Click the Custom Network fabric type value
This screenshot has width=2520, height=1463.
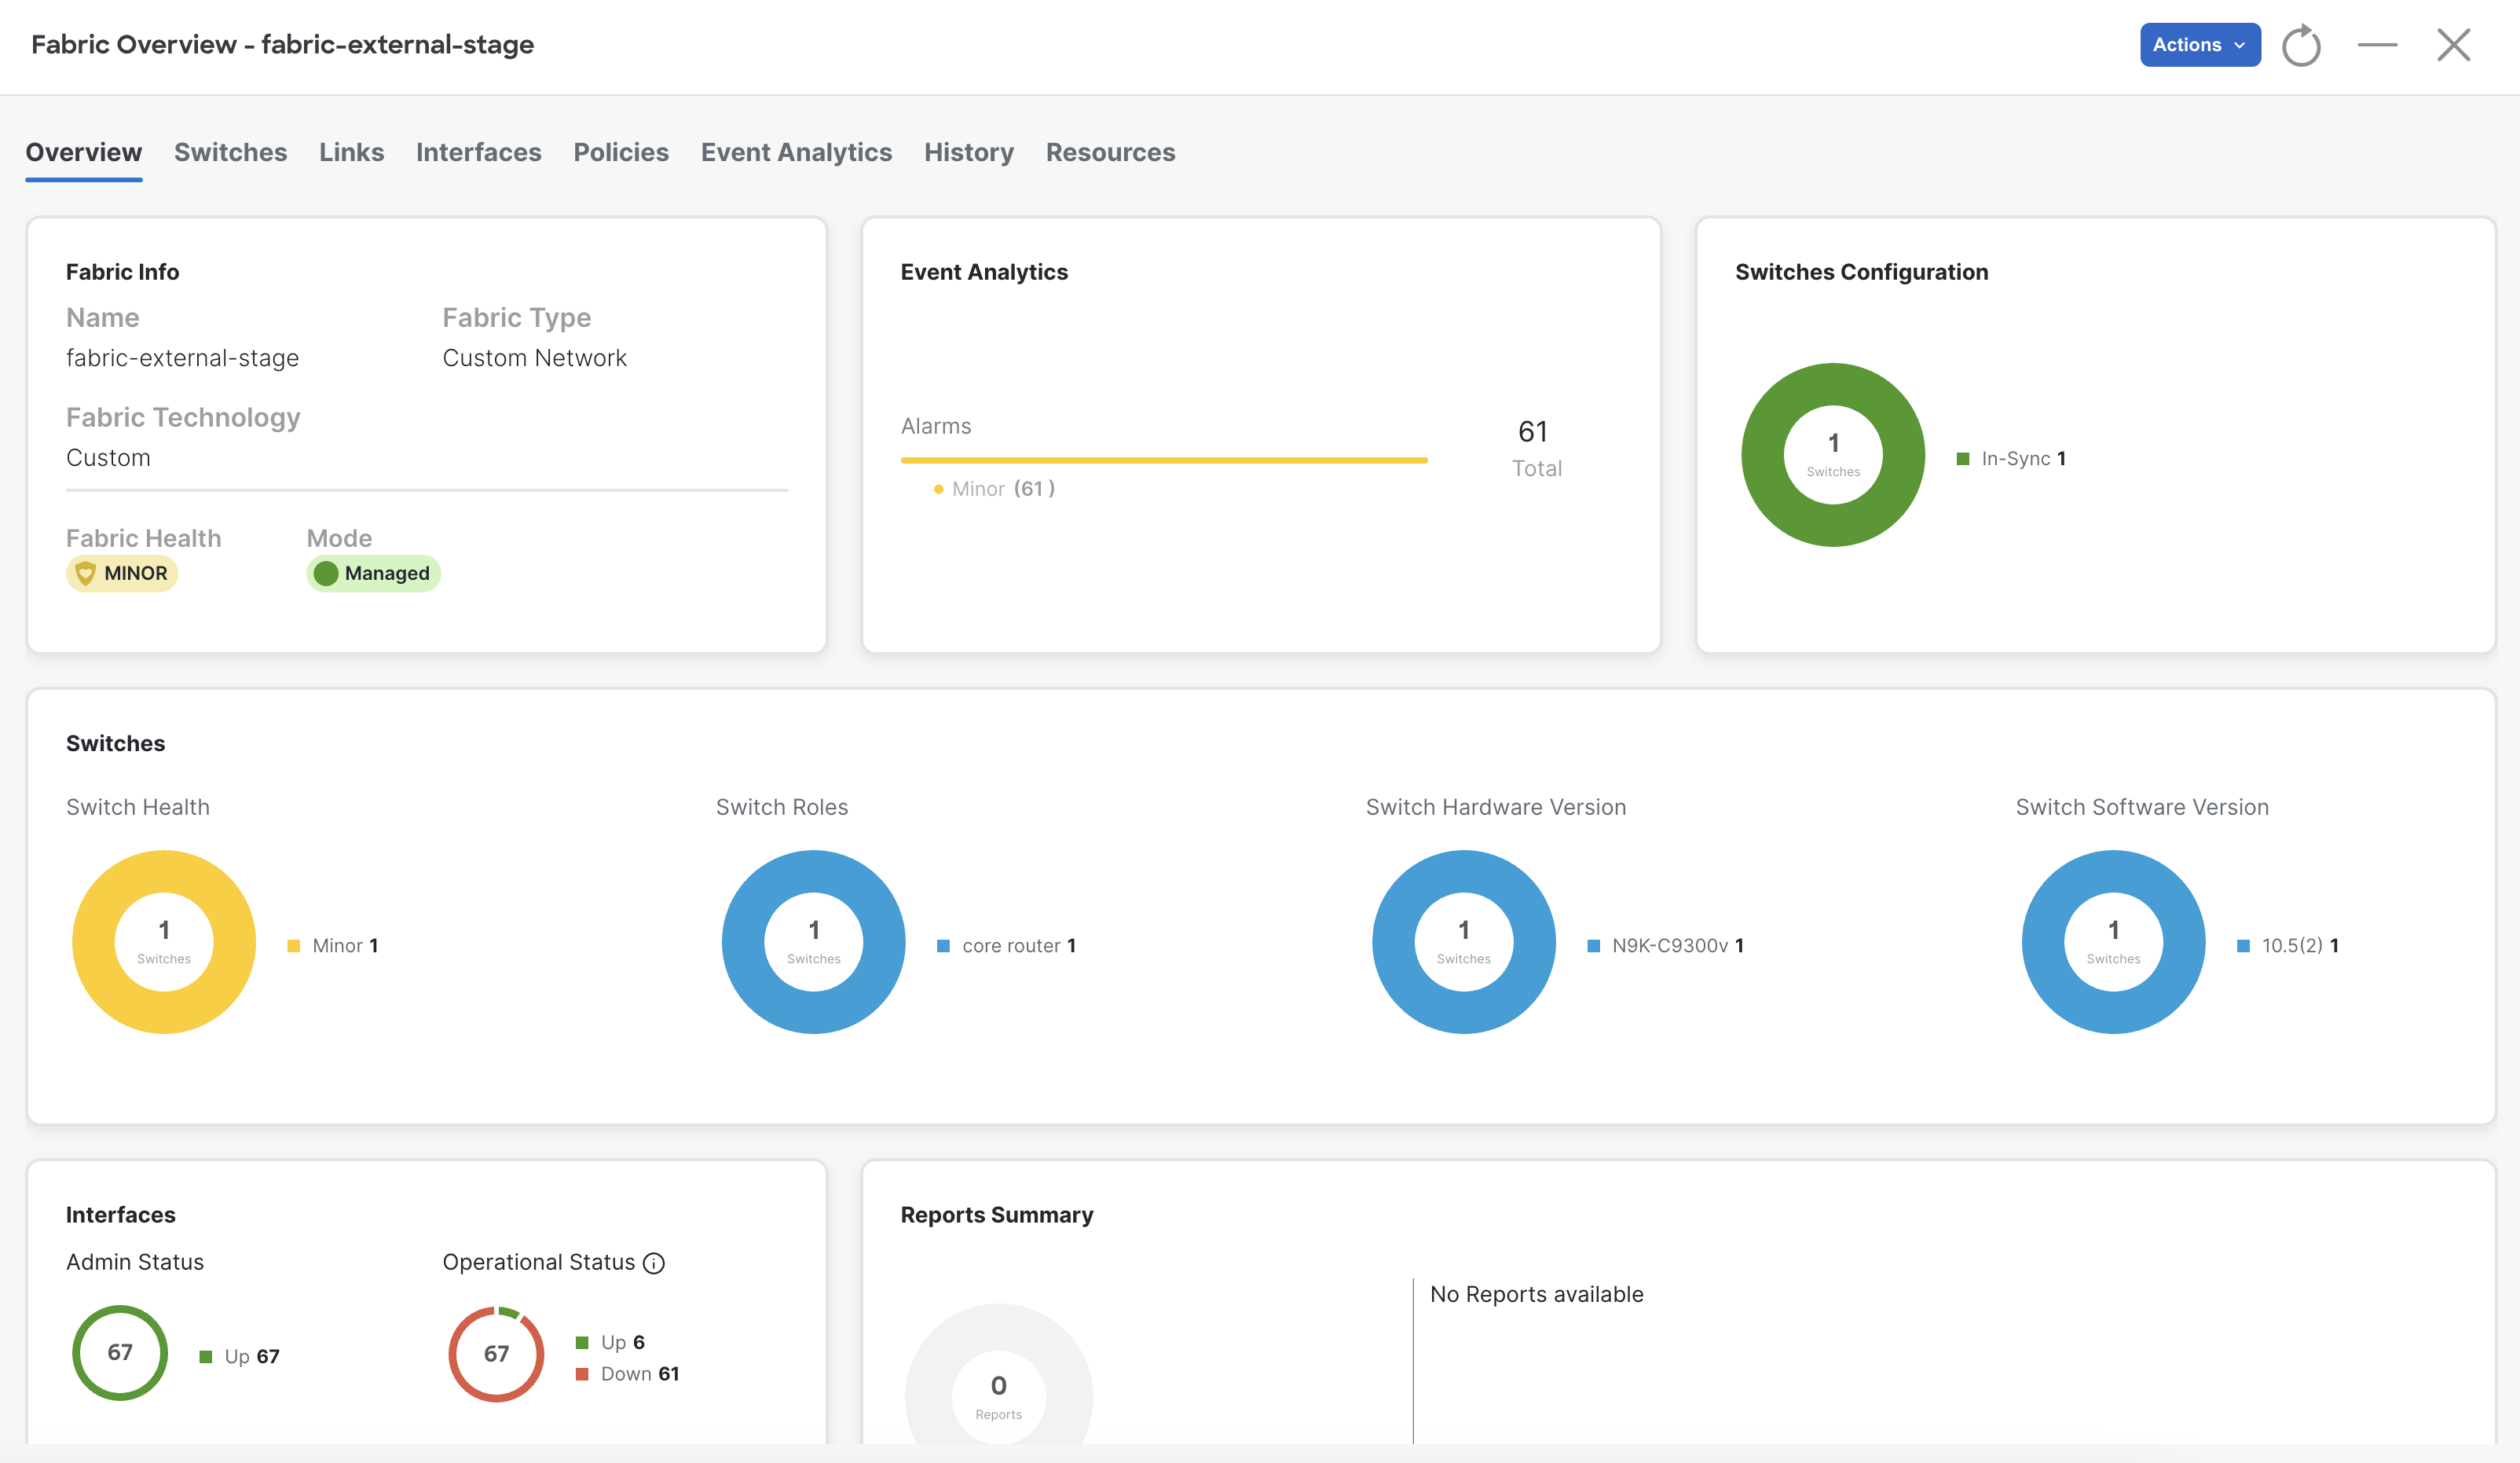534,358
